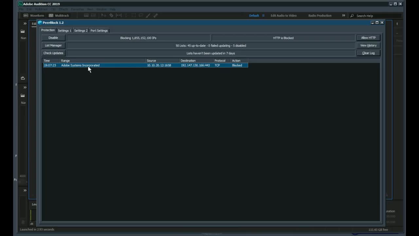
Task: Click the '50 Lists: 45 up-to-date' status
Action: tap(211, 46)
